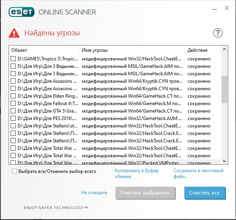The height and width of the screenshot is (220, 236).
Task: Check the Elden Ring threat checkbox
Action: tap(13, 96)
